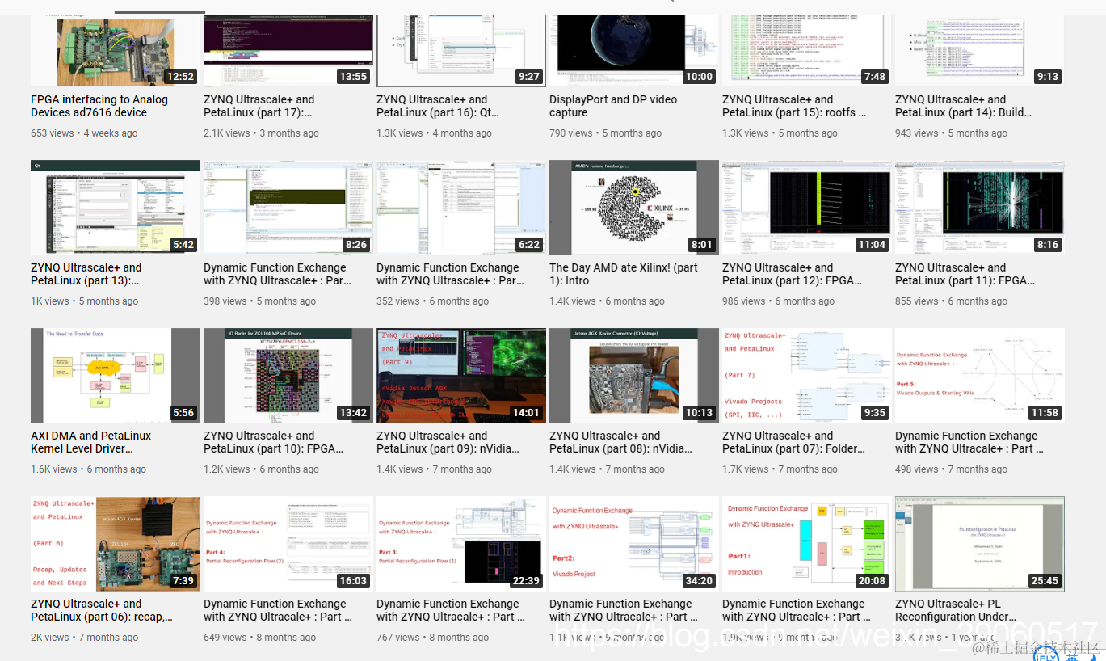This screenshot has width=1106, height=661.
Task: Open the 11:58 Part 5 Vivado Outputs thumbnail
Action: click(x=980, y=375)
